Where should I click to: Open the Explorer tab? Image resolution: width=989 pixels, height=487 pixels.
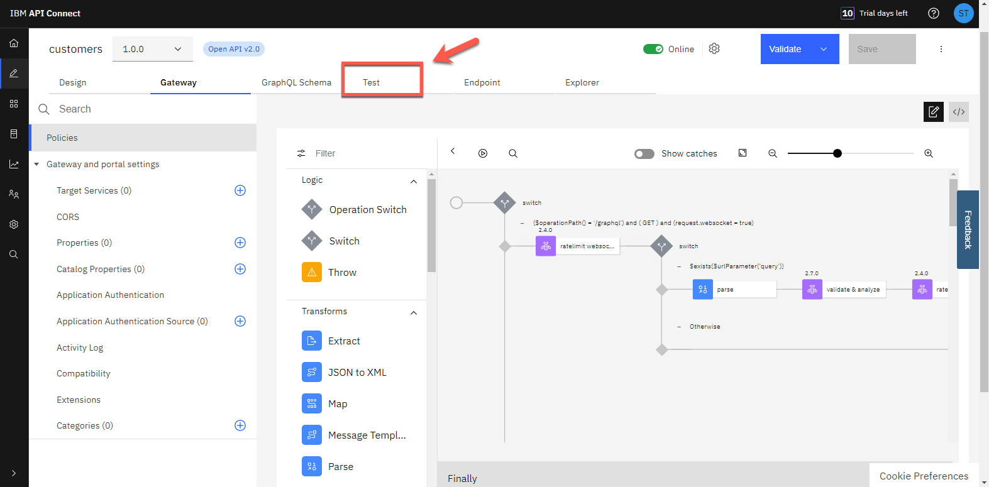(582, 82)
